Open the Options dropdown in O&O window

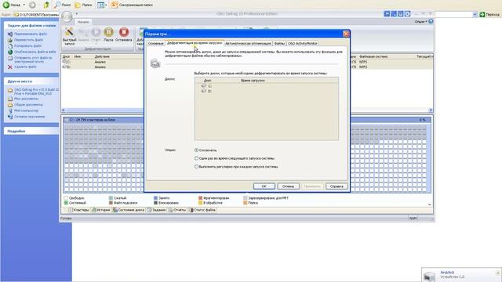pos(420,21)
